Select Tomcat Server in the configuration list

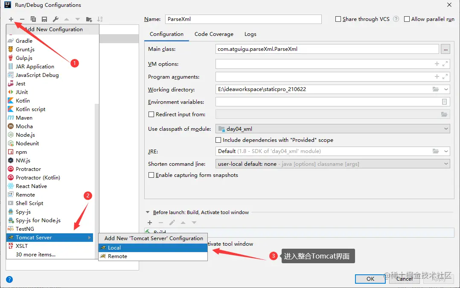pos(49,238)
